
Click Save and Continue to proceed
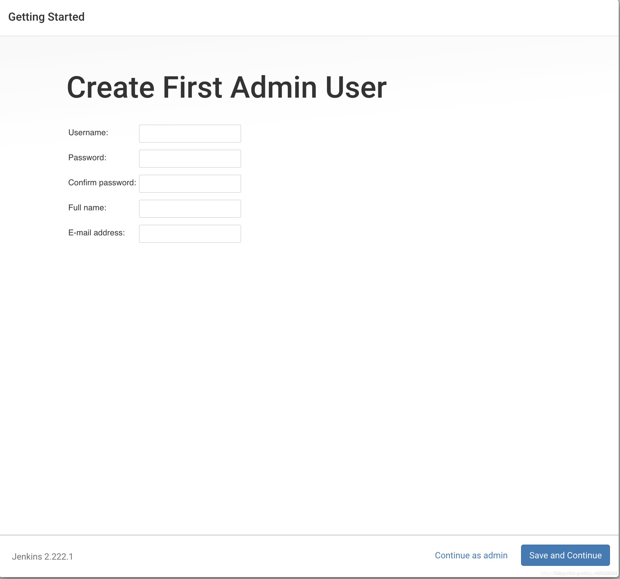pyautogui.click(x=565, y=555)
